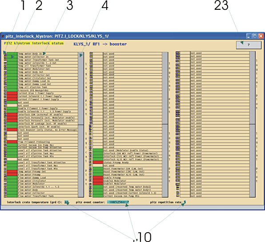Screen dimensions: 265x242
Task: Click 'Clock Bouncer (only Status, no Error Message)'
Action: click(x=48, y=130)
